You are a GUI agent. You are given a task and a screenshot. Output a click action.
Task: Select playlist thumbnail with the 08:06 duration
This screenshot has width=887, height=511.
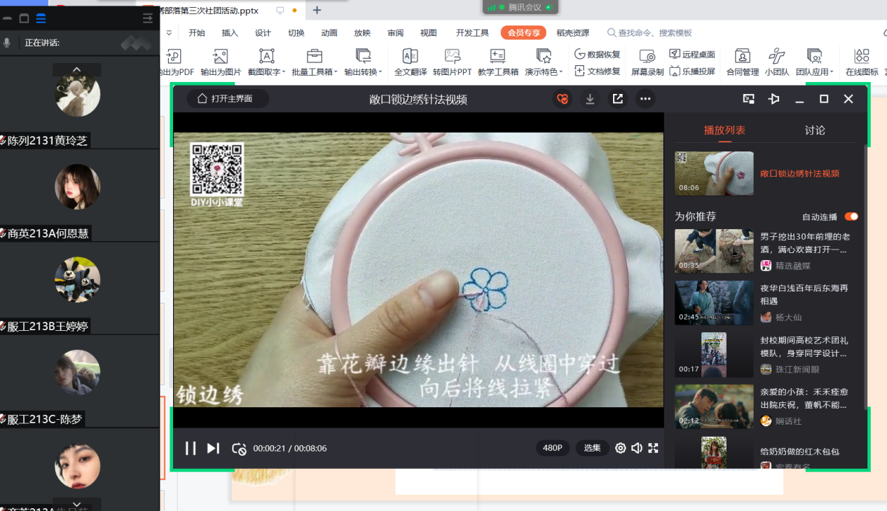coord(714,173)
